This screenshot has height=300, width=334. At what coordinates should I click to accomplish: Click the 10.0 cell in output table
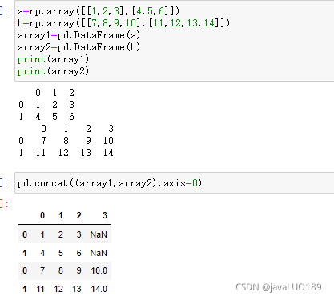[x=99, y=270]
